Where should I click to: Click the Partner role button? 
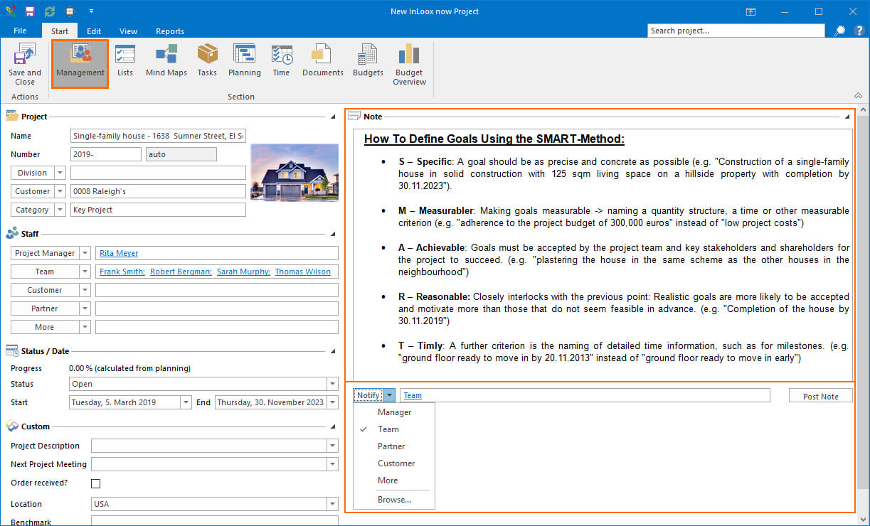(x=45, y=308)
